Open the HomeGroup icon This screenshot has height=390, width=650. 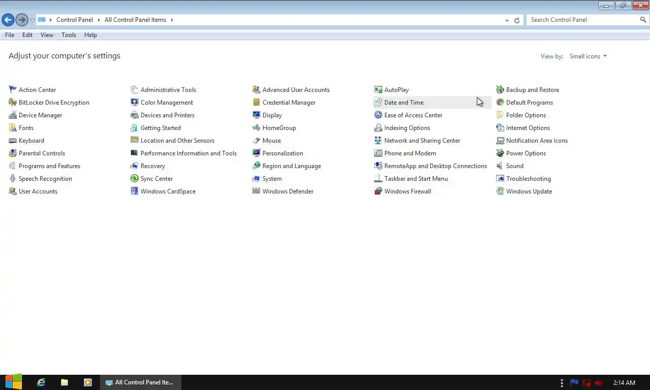coord(256,128)
